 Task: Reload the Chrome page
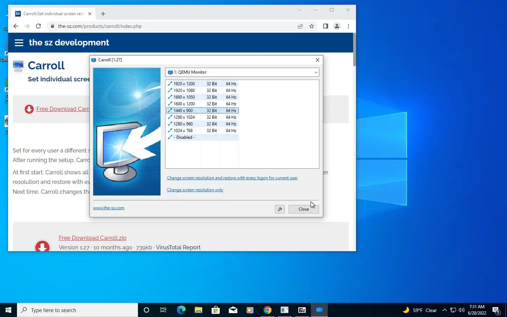pyautogui.click(x=38, y=26)
